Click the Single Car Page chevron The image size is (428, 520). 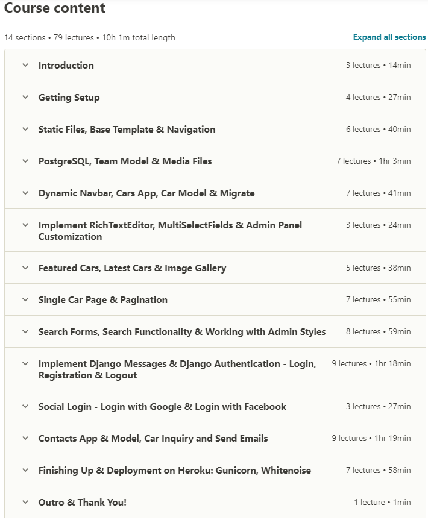(x=25, y=299)
